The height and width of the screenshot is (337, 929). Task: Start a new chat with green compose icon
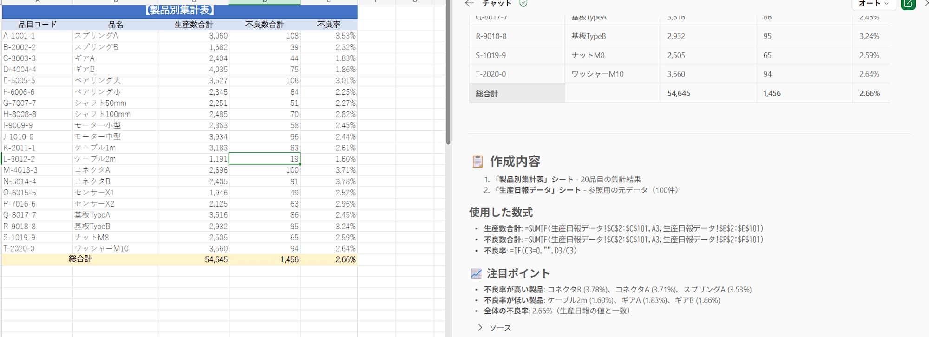click(908, 4)
